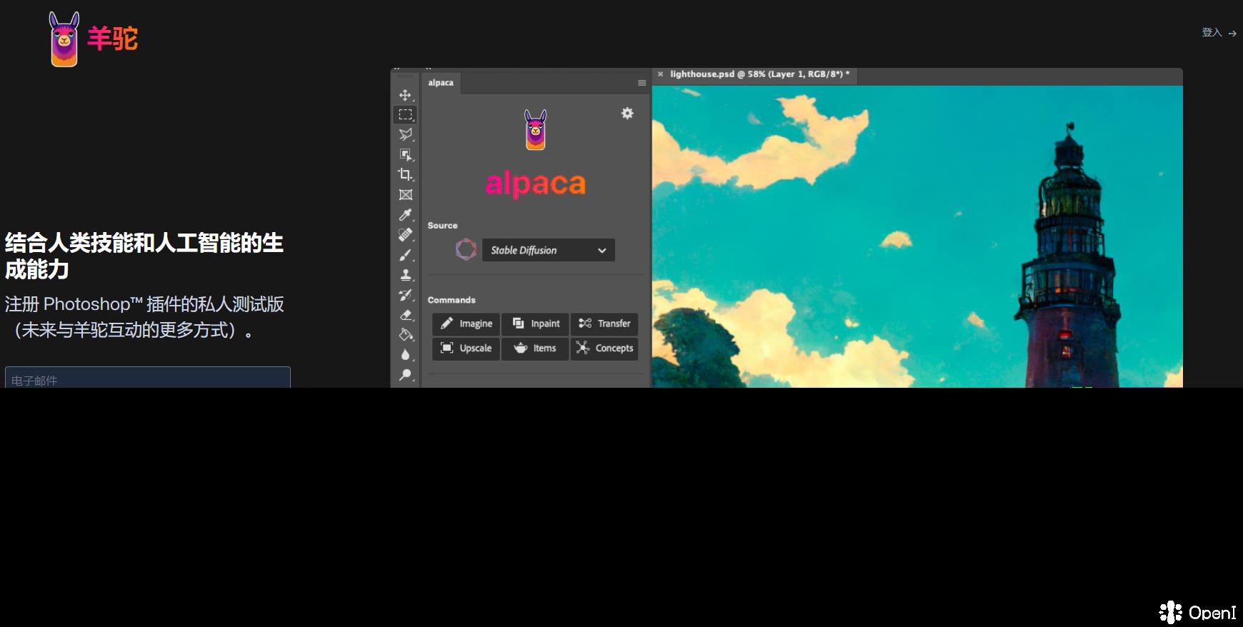Click the 结合人类技能和人工智能的生成能力 headline

coord(144,256)
